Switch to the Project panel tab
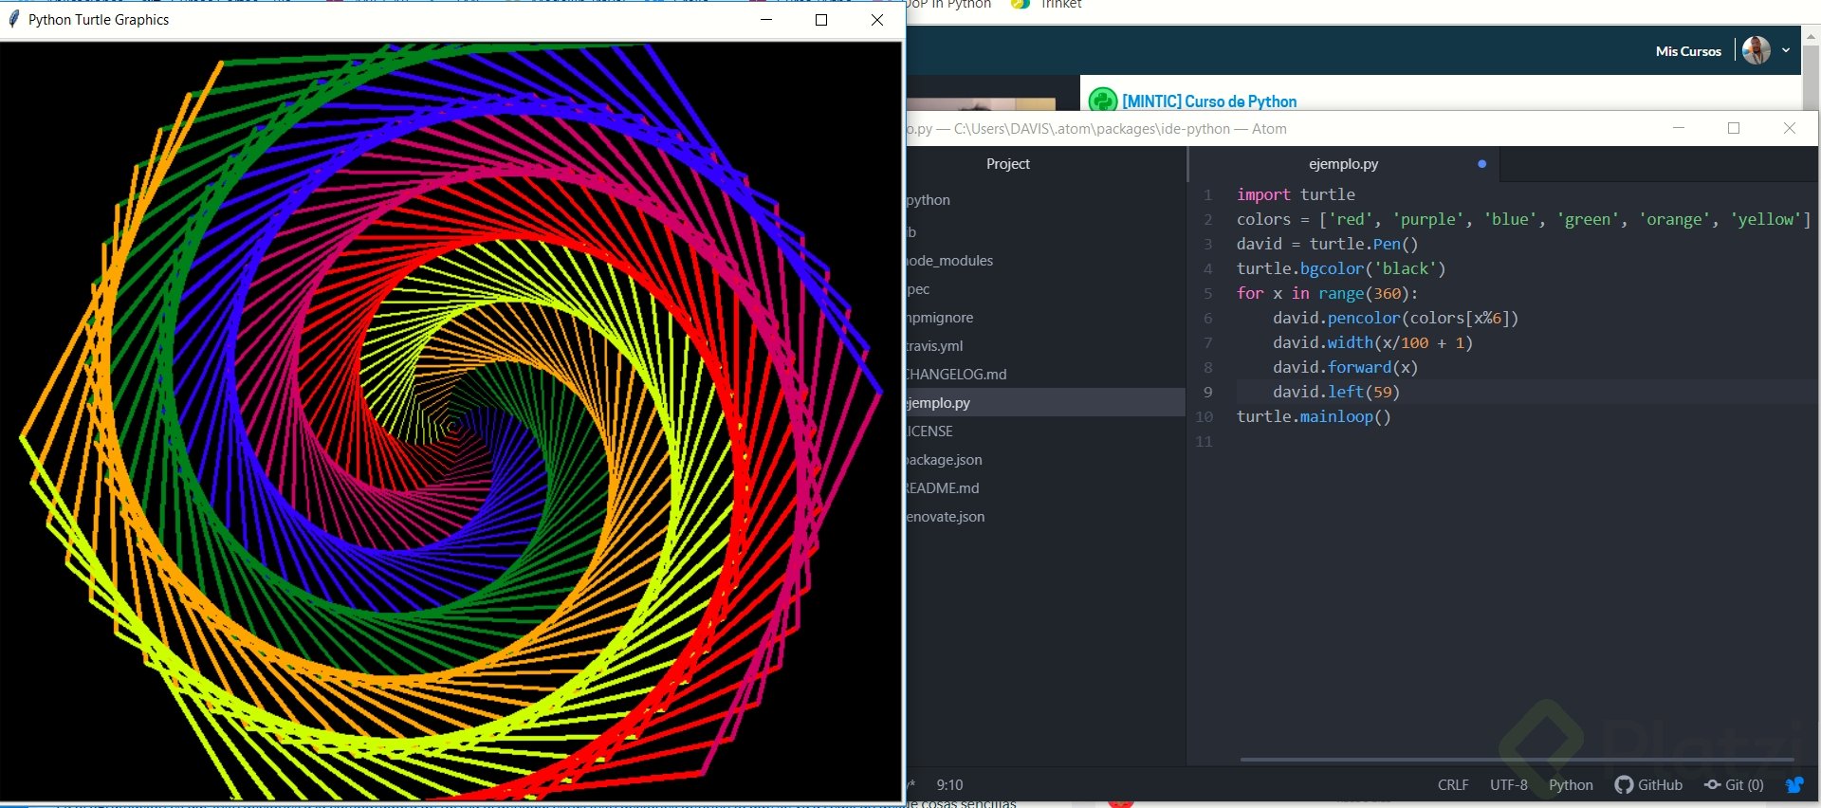This screenshot has width=1821, height=808. (x=1007, y=164)
